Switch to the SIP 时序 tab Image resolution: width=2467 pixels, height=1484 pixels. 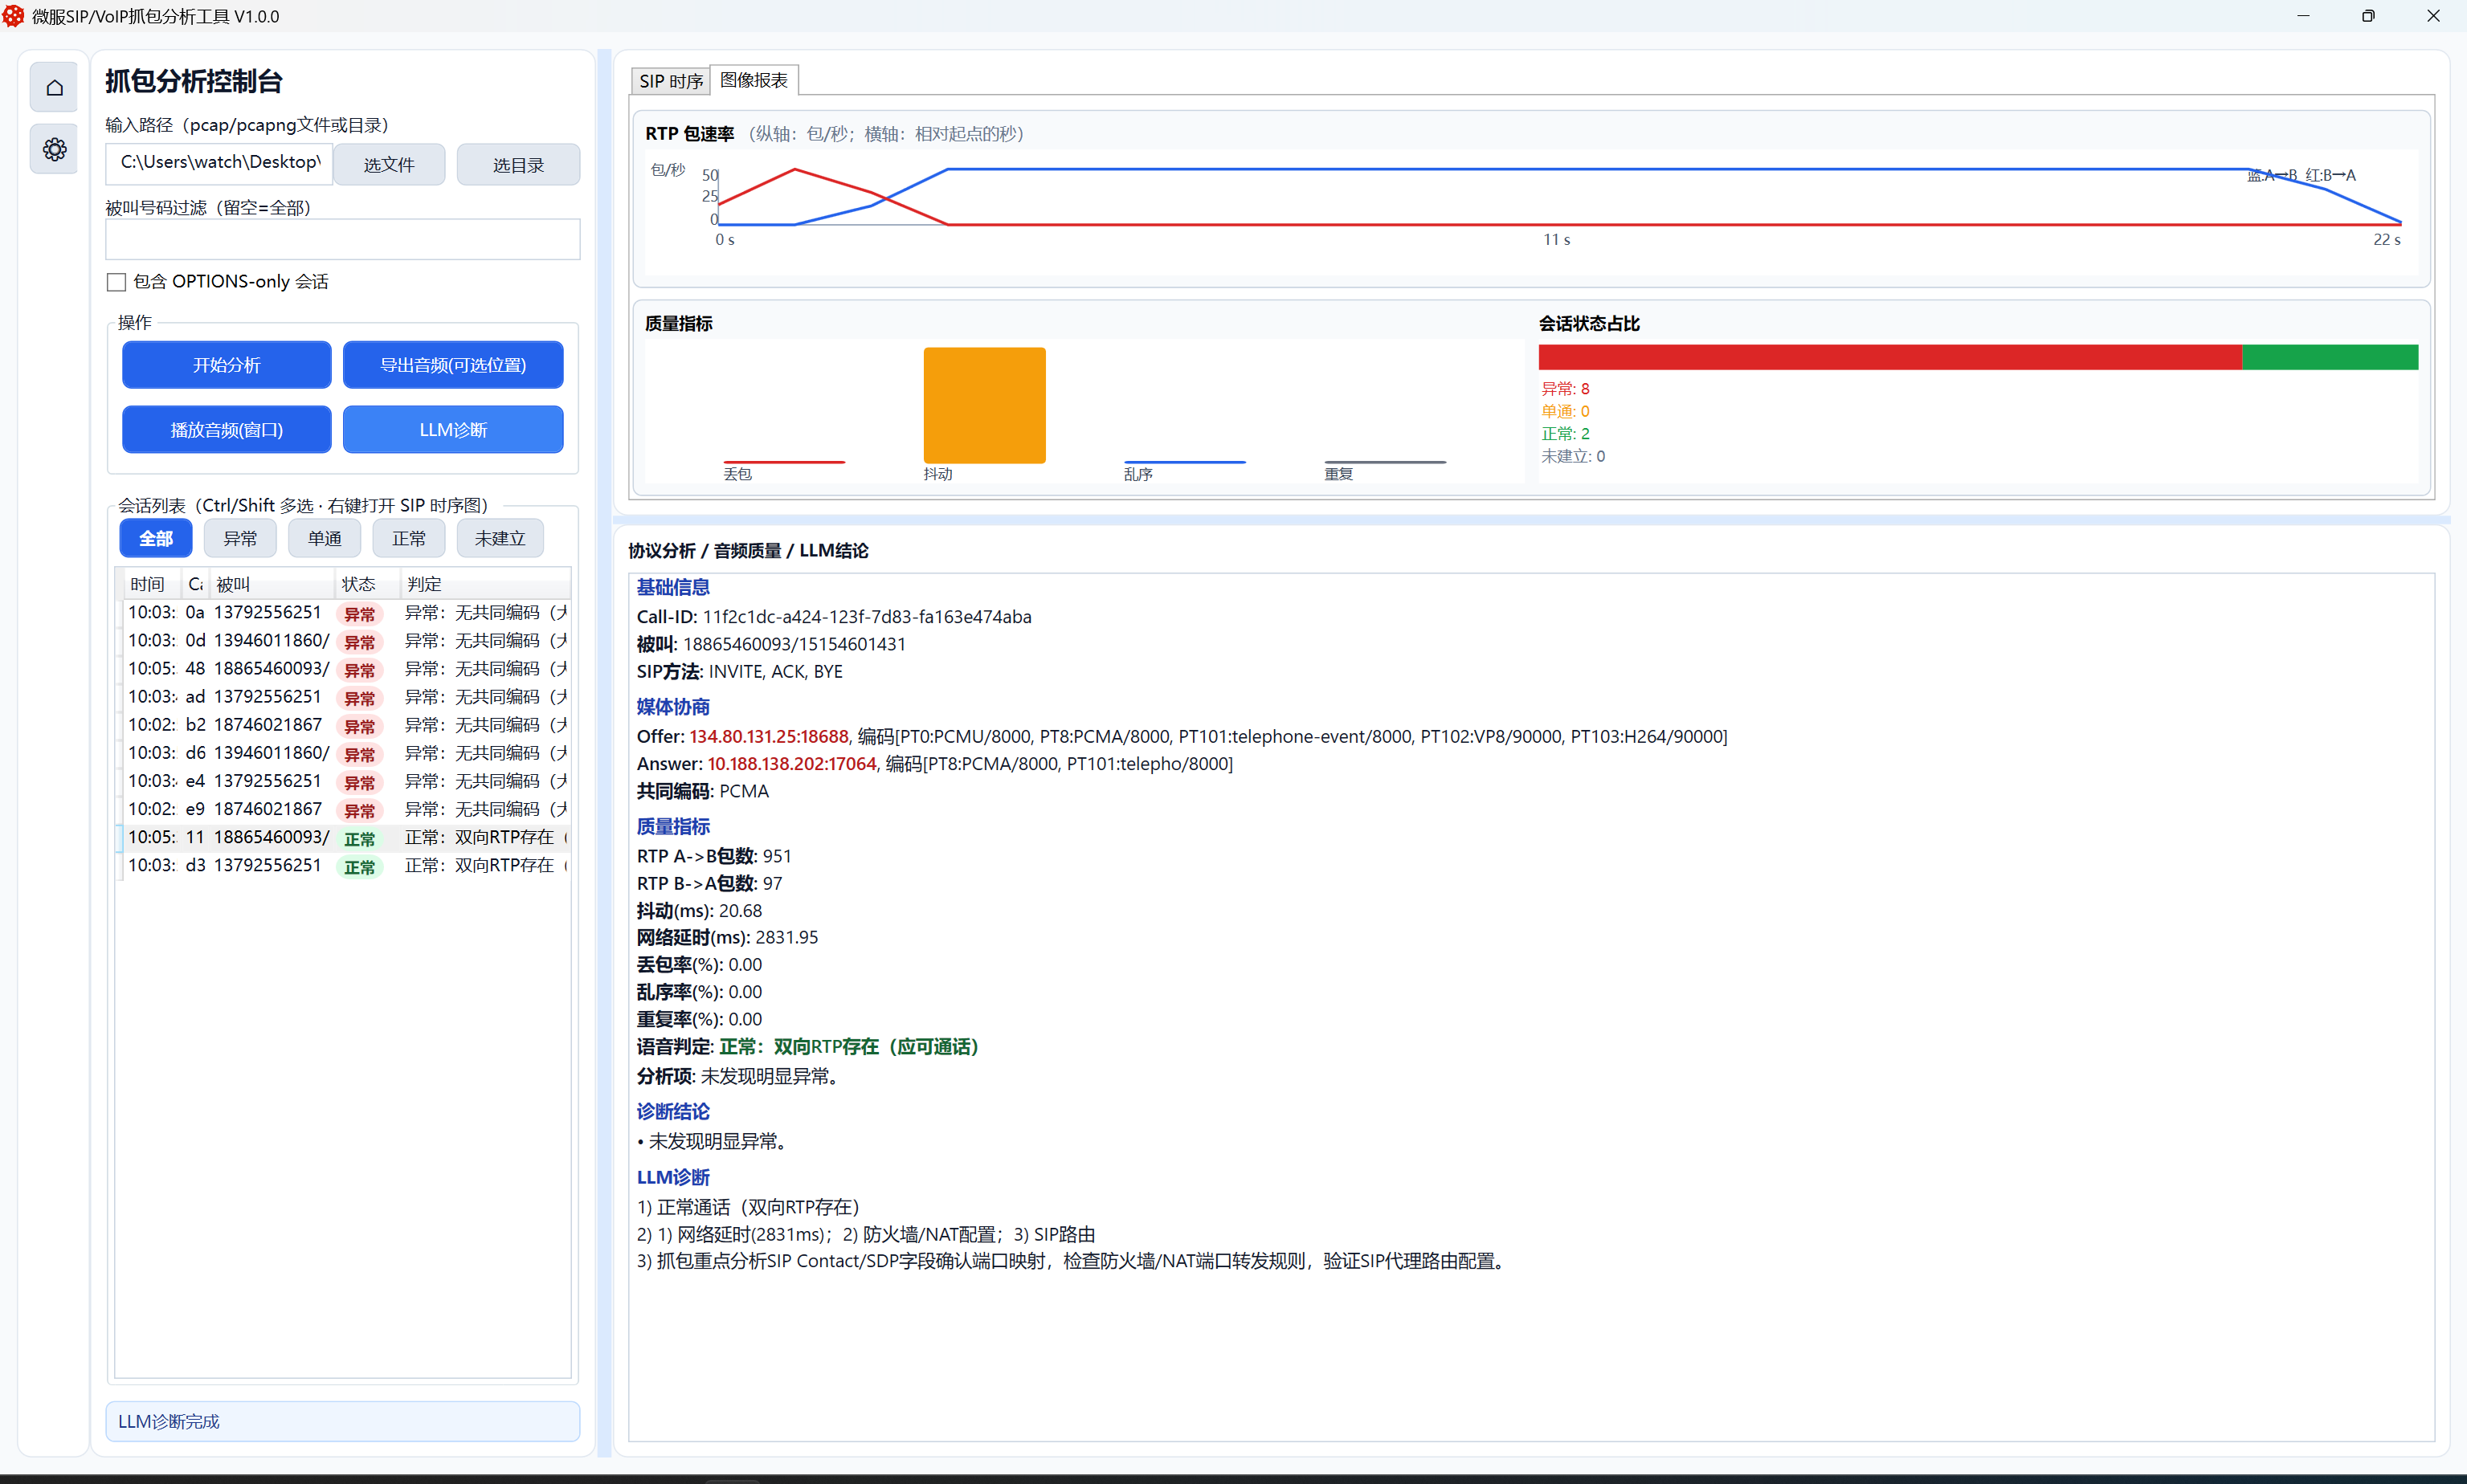tap(670, 81)
